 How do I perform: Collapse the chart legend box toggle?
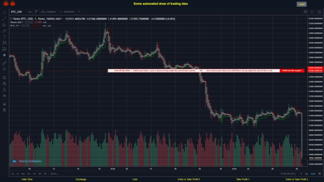[x=11, y=19]
